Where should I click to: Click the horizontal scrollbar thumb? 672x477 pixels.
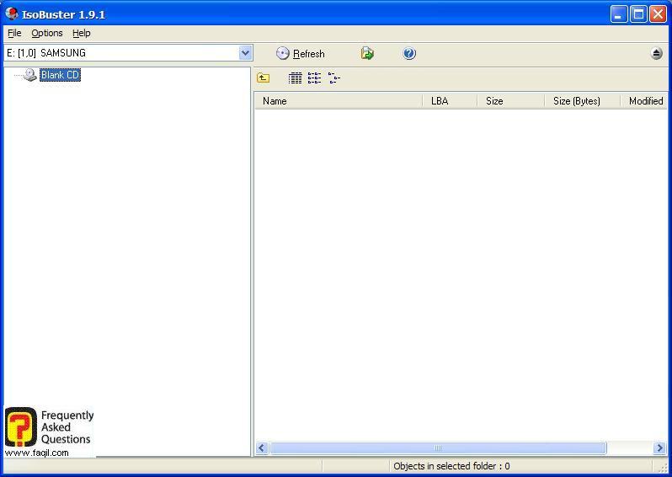437,448
